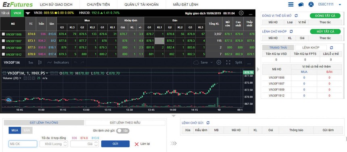Open chart candlestick style icon
Viewport: 347px width, 152px height.
tap(40, 63)
